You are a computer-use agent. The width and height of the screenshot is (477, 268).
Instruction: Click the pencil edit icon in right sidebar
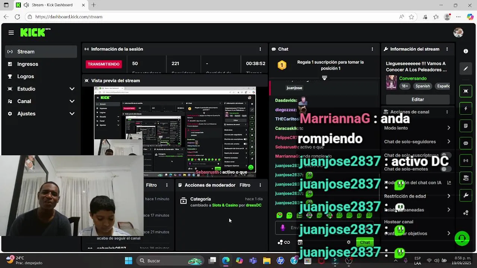tap(466, 68)
